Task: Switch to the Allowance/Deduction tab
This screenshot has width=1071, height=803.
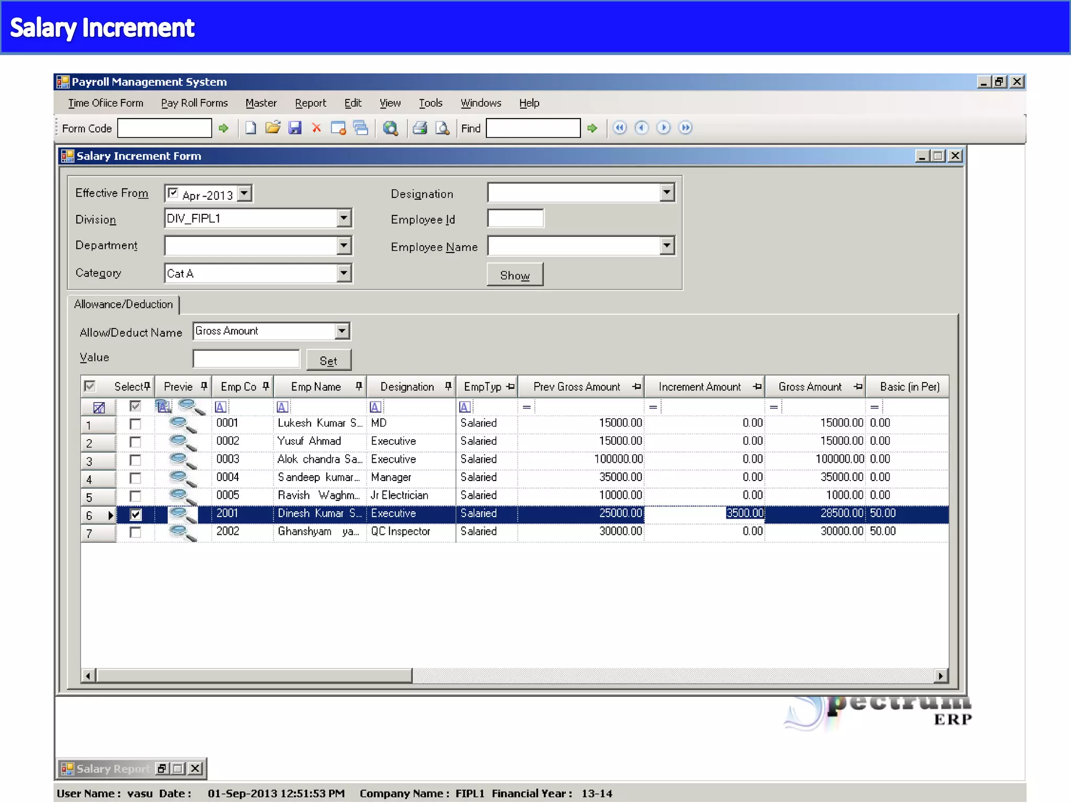Action: [123, 304]
